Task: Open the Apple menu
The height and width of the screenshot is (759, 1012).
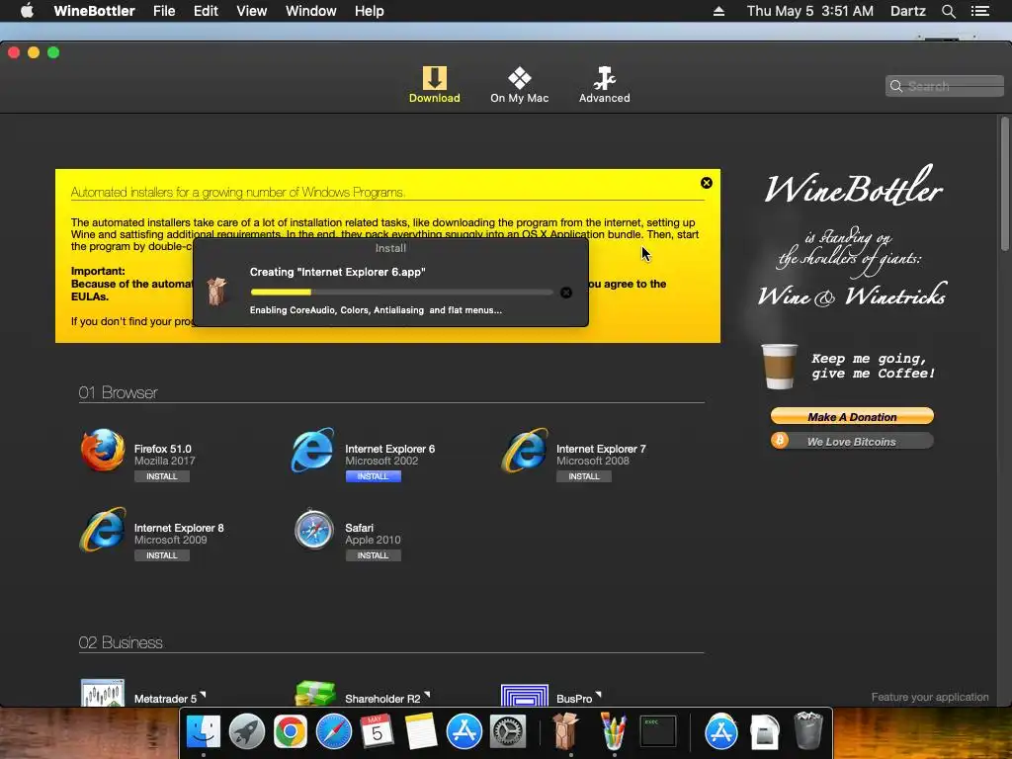Action: click(27, 11)
